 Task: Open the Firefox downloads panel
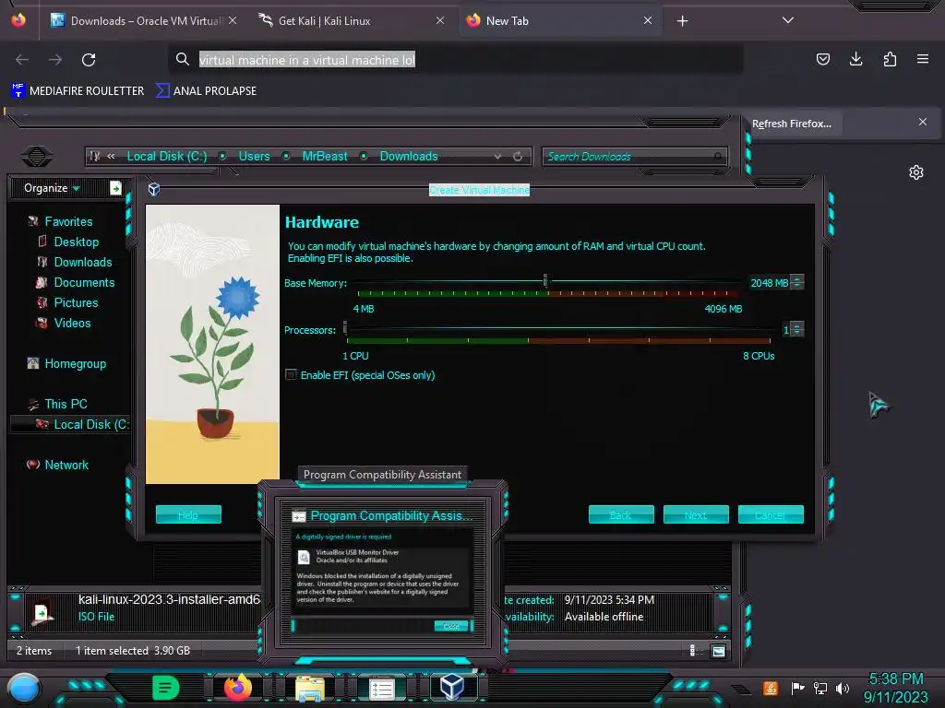pos(855,59)
